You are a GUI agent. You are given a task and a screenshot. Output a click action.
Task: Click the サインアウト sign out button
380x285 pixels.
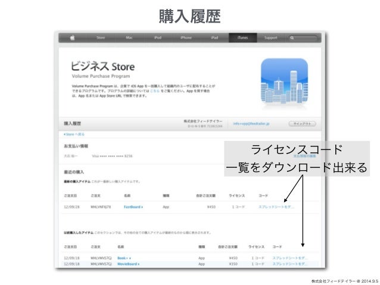coord(302,124)
